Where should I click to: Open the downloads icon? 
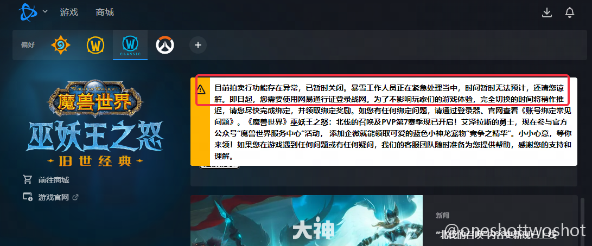[x=547, y=12]
